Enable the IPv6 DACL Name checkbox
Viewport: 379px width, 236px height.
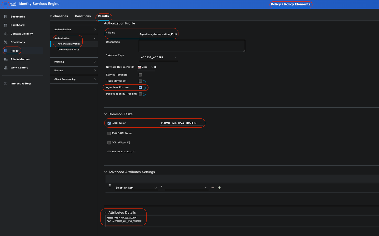pyautogui.click(x=109, y=133)
